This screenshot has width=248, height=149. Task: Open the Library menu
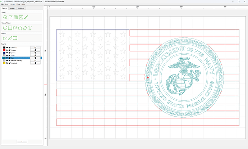coord(12,4)
